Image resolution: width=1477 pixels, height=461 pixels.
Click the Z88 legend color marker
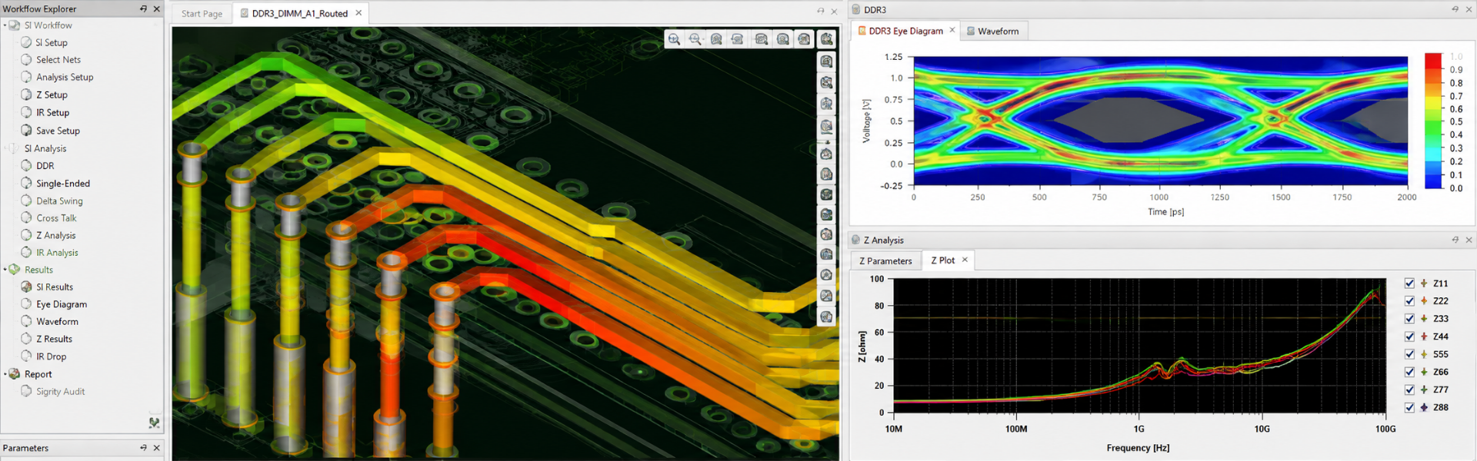pyautogui.click(x=1424, y=407)
